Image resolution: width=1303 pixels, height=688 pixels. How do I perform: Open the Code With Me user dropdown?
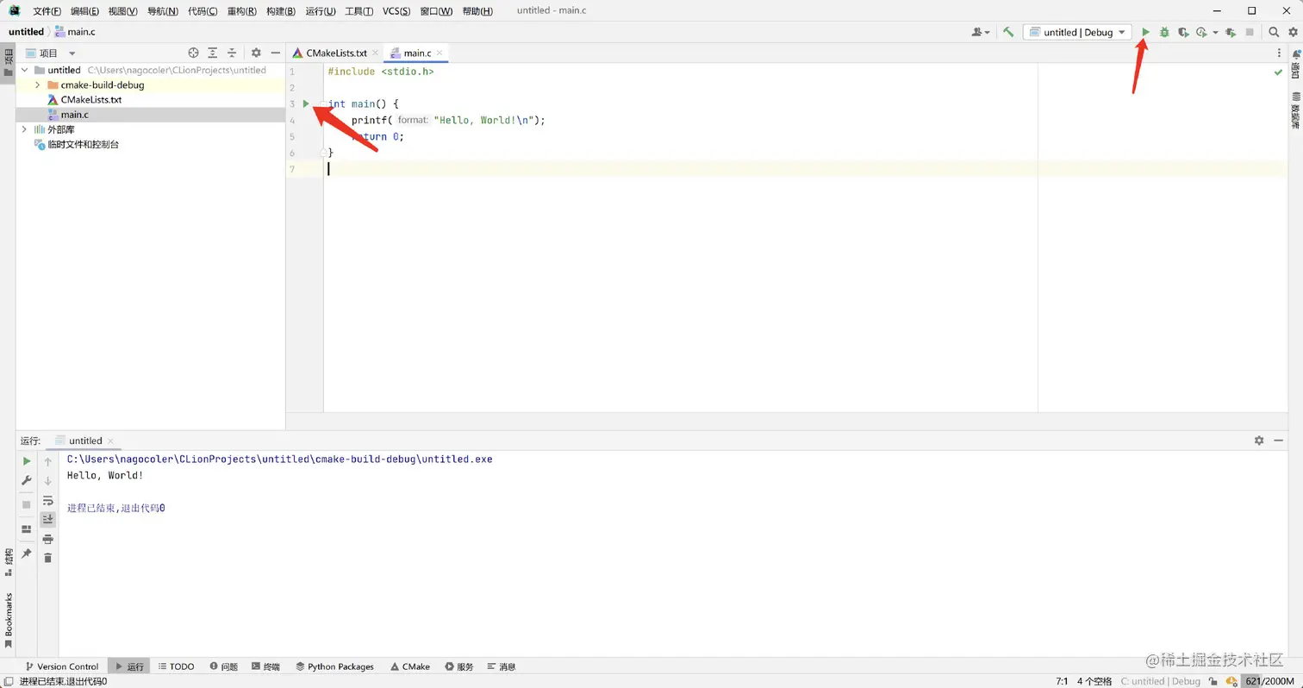(981, 32)
